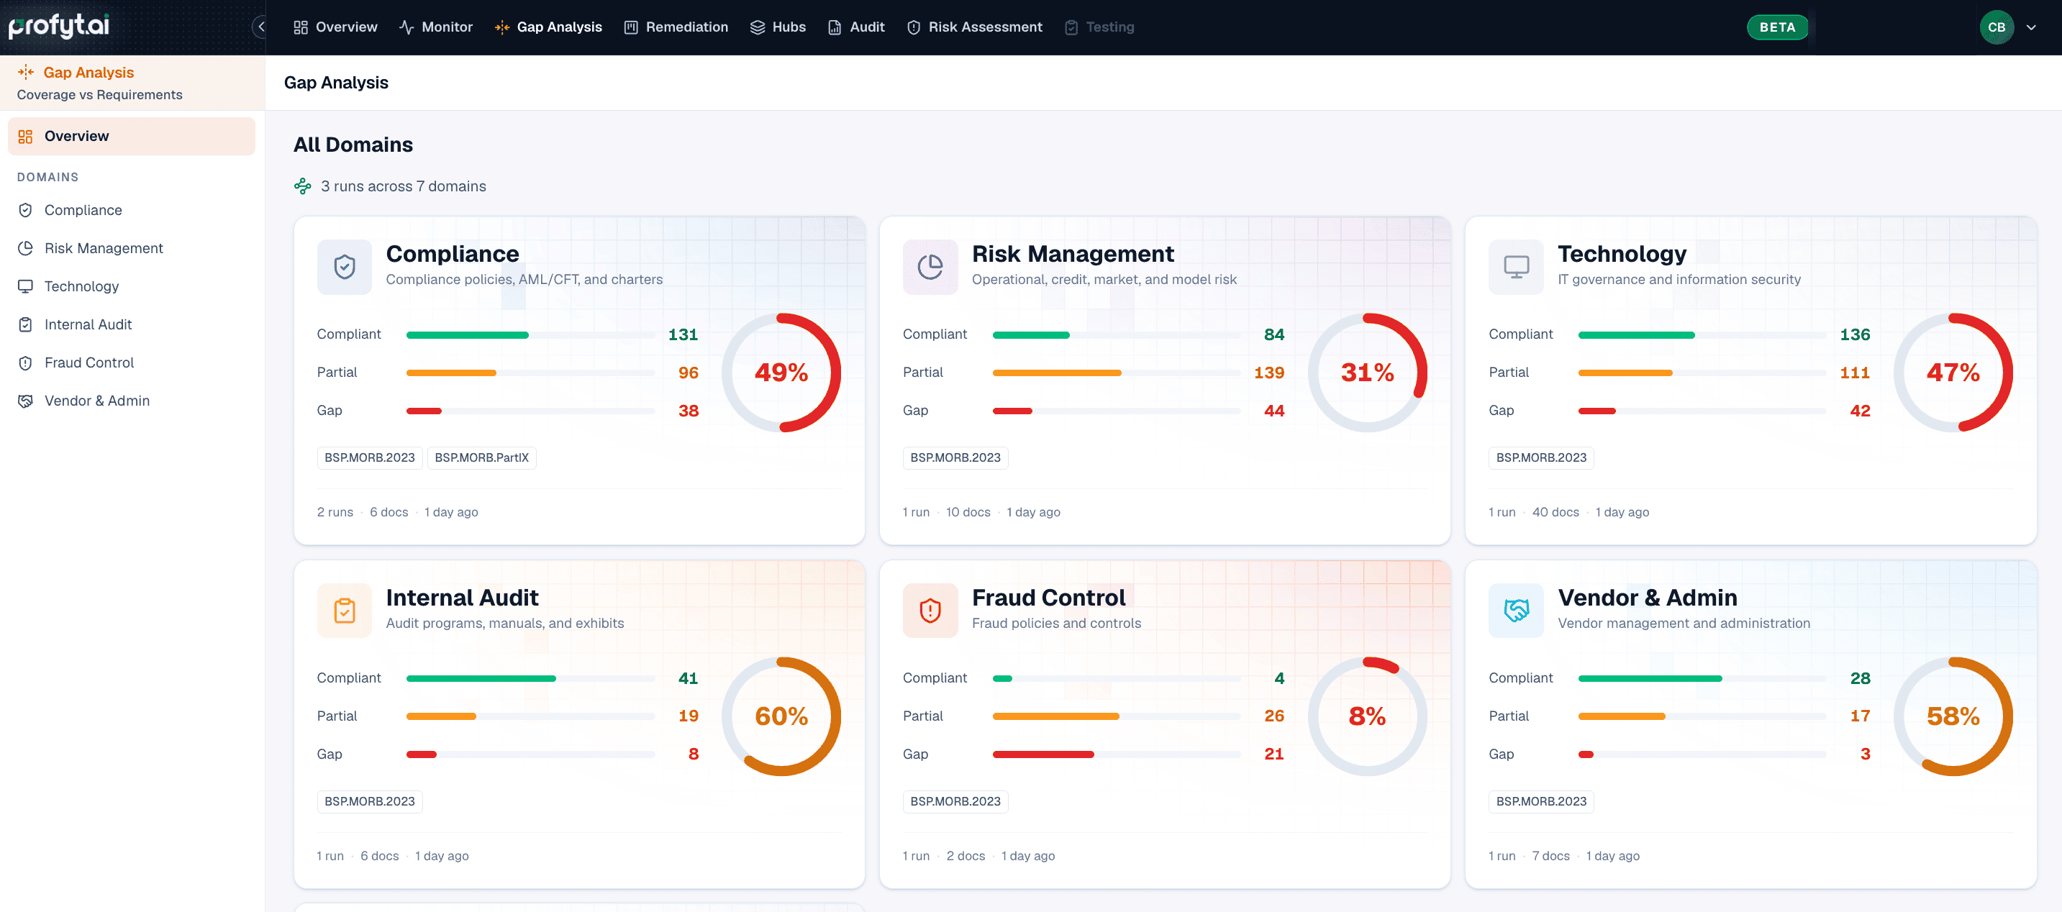Collapse the sidebar with the chevron button

[260, 27]
